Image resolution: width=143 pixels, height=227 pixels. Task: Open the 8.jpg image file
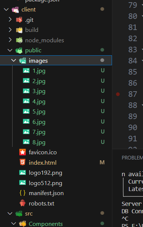point(39,142)
